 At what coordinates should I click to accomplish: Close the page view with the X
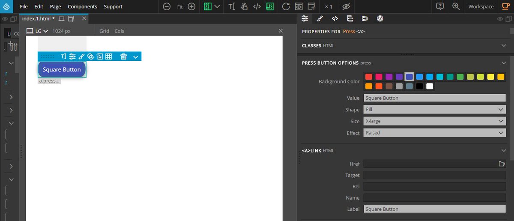point(281,31)
